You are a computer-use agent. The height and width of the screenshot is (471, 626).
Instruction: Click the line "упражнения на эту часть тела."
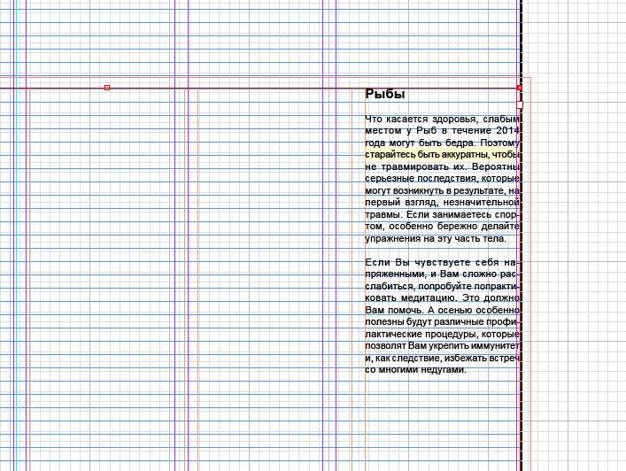(x=436, y=239)
